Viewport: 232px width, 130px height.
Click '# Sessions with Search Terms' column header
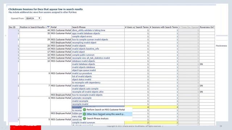click(163, 27)
